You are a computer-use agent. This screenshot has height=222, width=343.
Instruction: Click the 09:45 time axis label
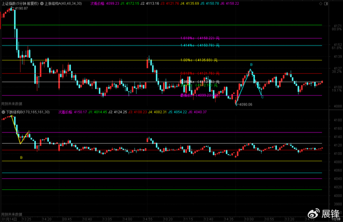(67, 219)
